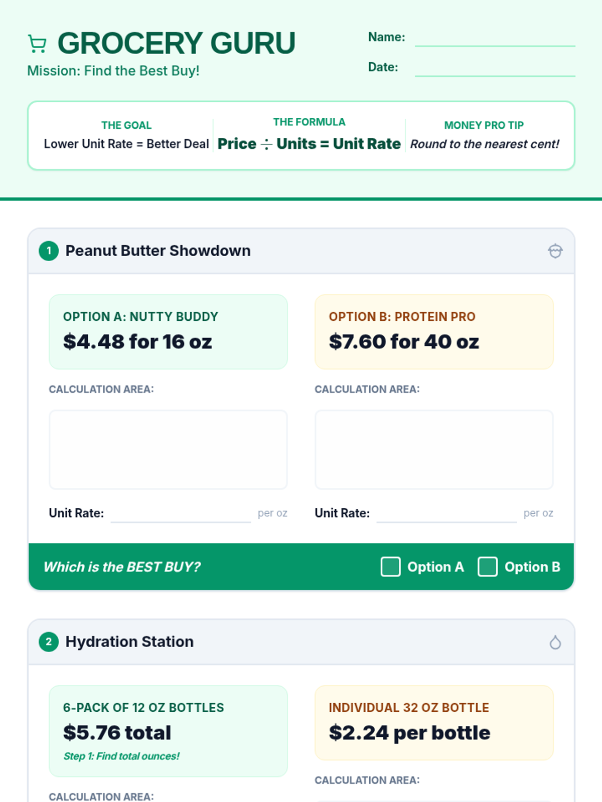Viewport: 602px width, 802px height.
Task: Click the number 1 badge
Action: pos(49,251)
